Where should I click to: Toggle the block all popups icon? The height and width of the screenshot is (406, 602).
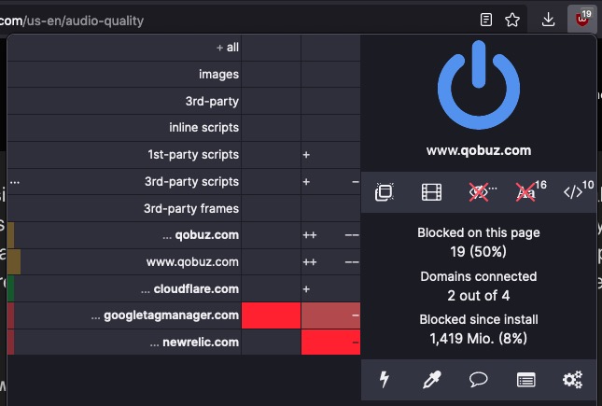(385, 192)
